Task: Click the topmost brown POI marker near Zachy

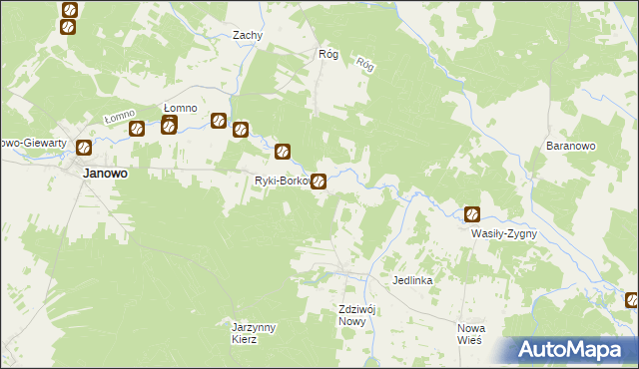Action: [70, 10]
